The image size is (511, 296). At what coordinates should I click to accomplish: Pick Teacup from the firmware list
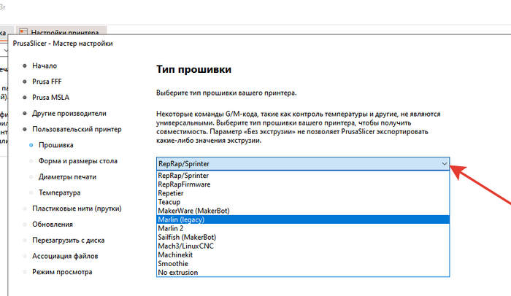pos(303,202)
